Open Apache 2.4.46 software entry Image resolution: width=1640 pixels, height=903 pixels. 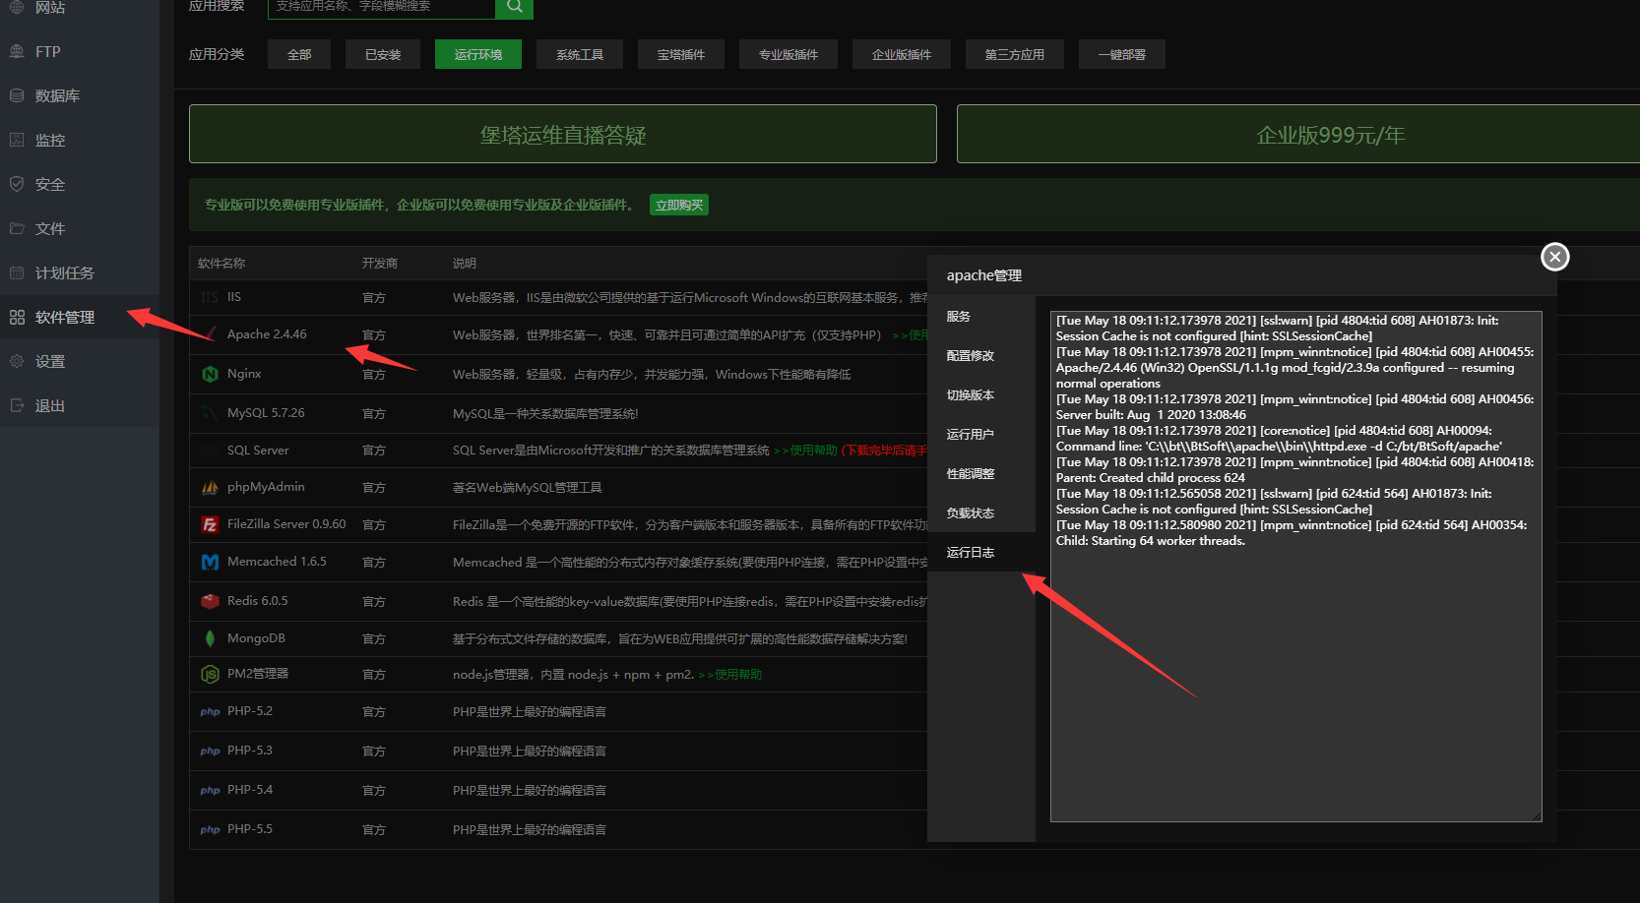coord(267,334)
